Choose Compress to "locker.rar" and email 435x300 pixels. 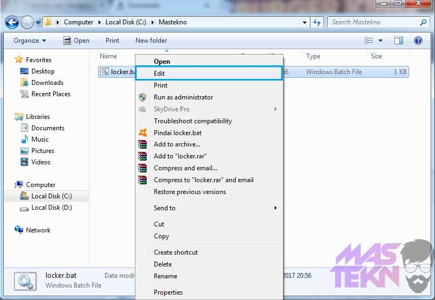click(209, 180)
